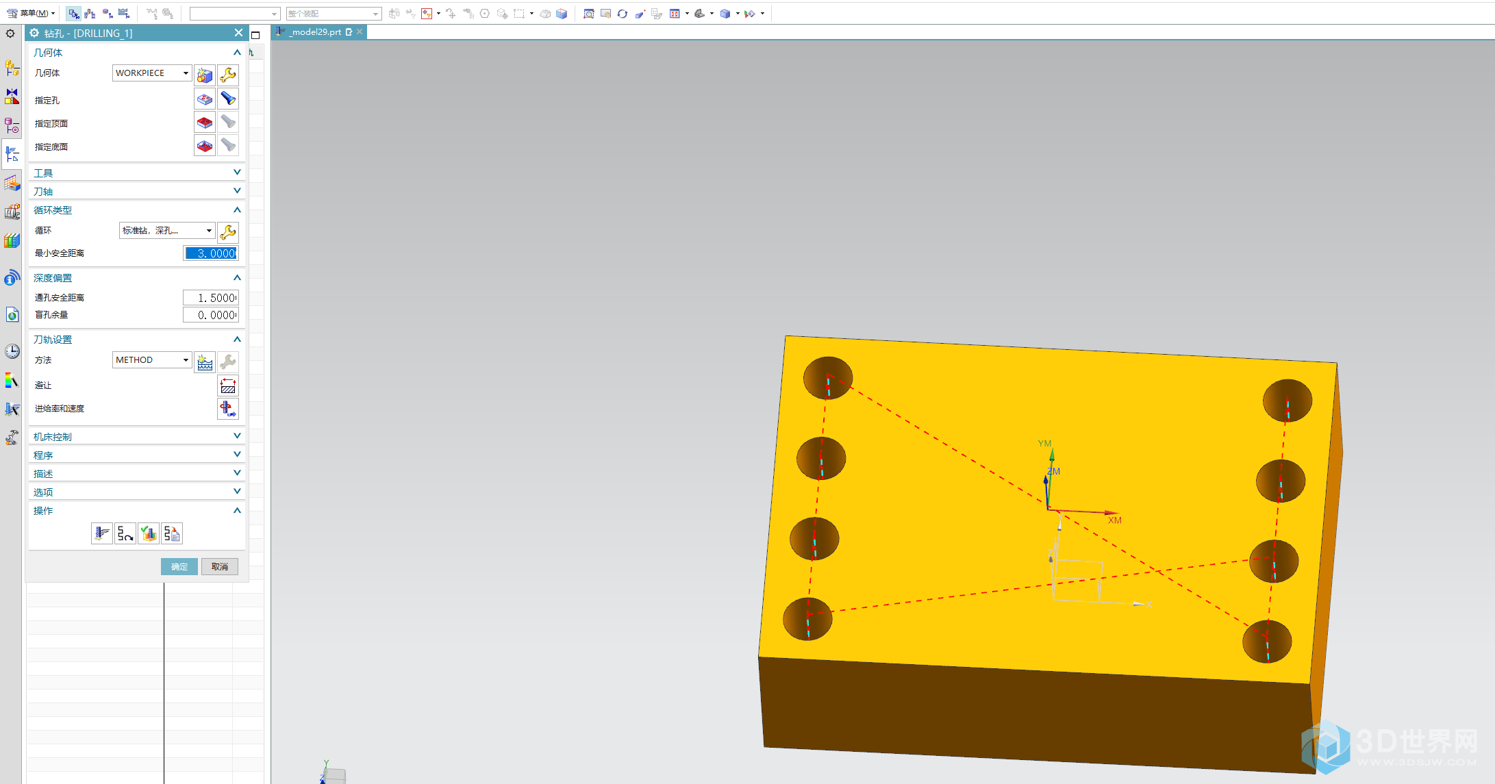This screenshot has height=784, width=1495.
Task: Click the 最小安全距离 value field
Action: [x=211, y=253]
